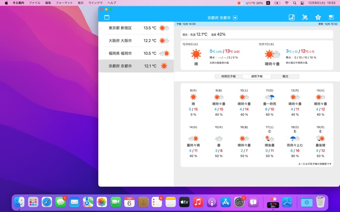Click the cloudy icon for 15(木)
The width and height of the screenshot is (340, 212).
tap(218, 138)
